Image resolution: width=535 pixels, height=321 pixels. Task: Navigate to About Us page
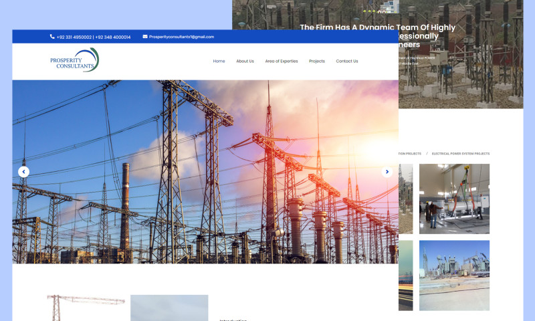tap(245, 61)
